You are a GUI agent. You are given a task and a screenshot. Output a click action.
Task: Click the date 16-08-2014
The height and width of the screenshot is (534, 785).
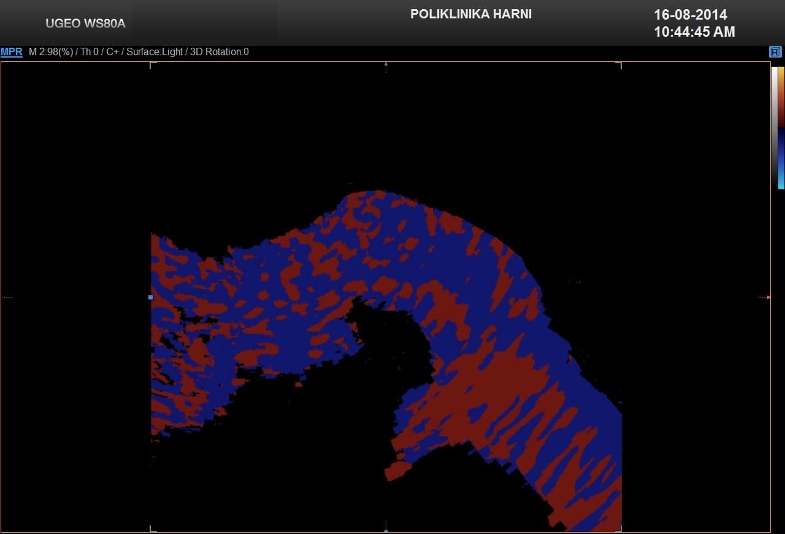690,15
